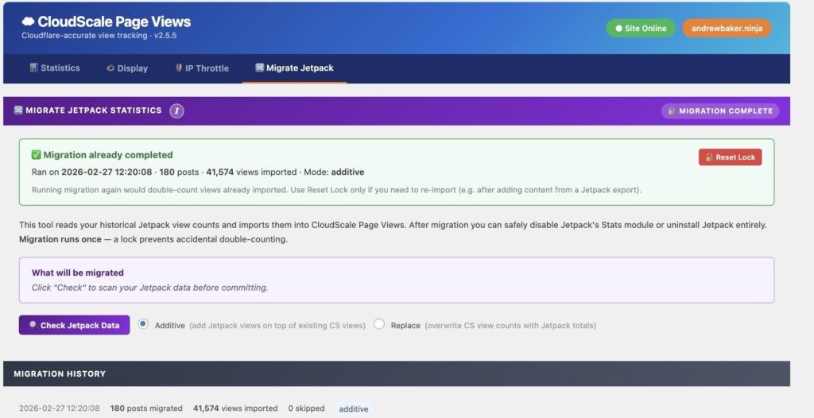The width and height of the screenshot is (814, 418).
Task: Click the info icon beside Migrate Jetpack Statistics
Action: (x=176, y=110)
